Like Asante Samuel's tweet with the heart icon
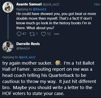This screenshot has width=101, height=98. coord(43,34)
